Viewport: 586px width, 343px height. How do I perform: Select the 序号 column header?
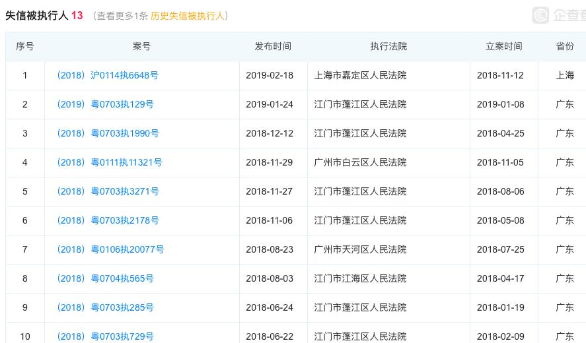coord(25,46)
